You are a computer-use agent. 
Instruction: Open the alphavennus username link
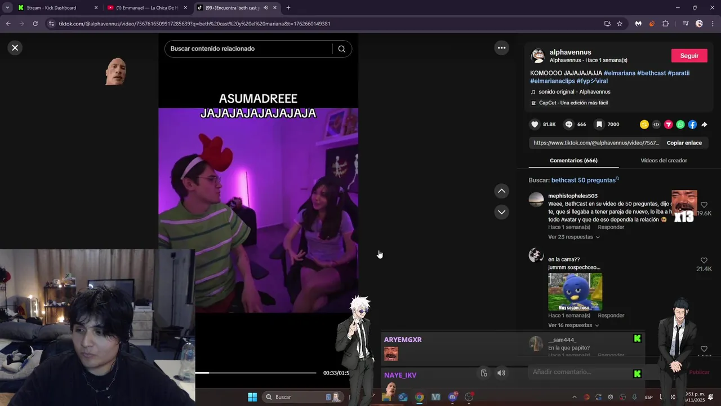570,52
